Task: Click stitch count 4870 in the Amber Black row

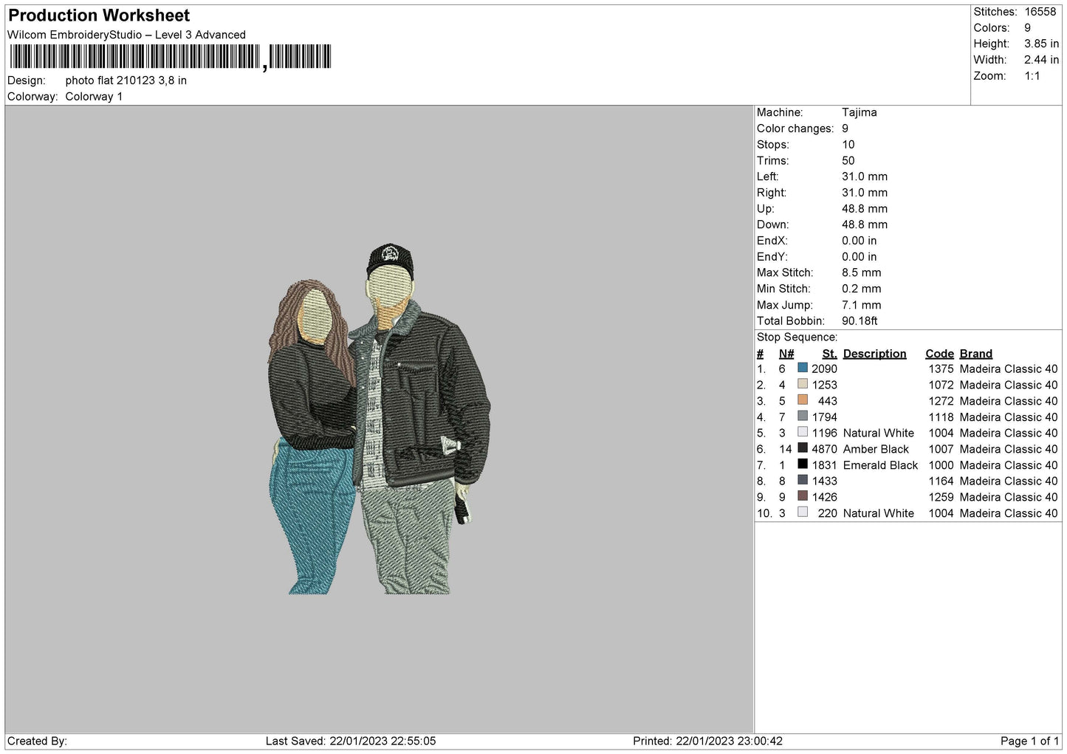Action: 825,449
